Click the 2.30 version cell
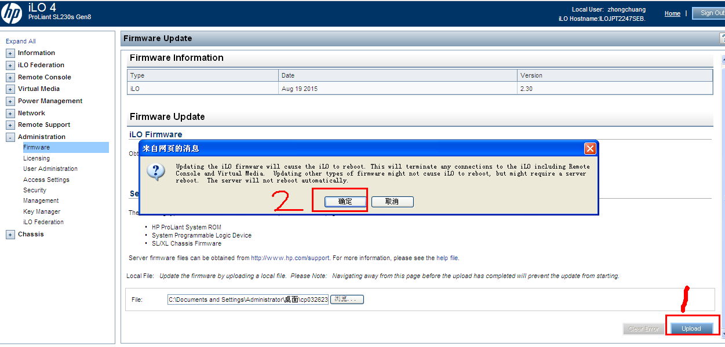Viewport: 725px width, 347px height. (x=615, y=88)
